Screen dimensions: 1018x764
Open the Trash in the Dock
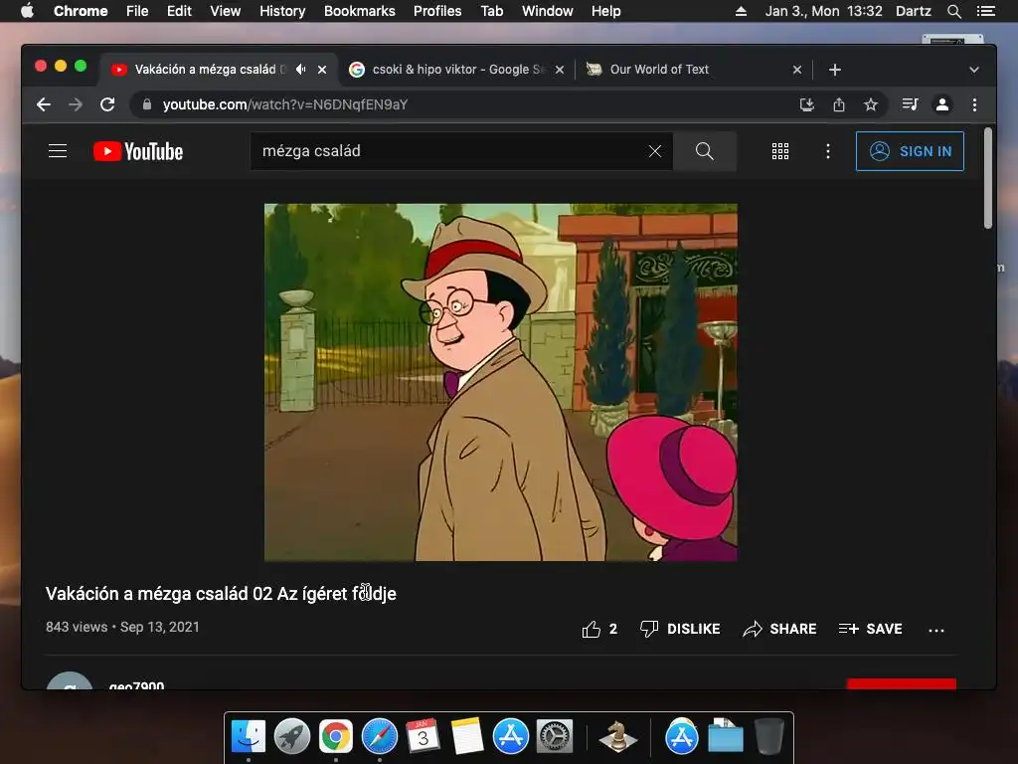tap(769, 737)
